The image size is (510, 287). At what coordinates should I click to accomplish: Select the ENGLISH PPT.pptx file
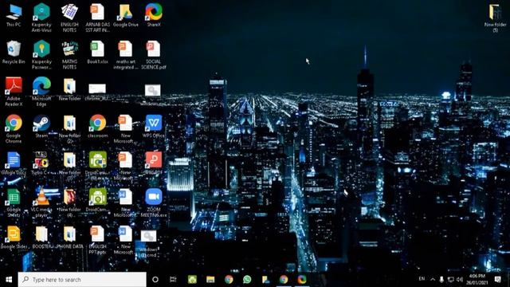click(97, 240)
